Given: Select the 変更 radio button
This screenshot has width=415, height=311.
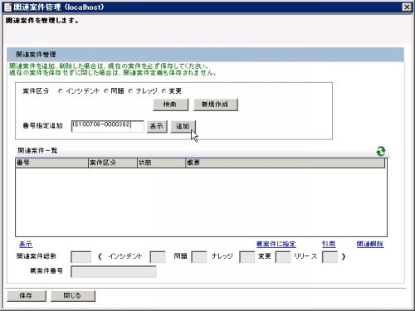Looking at the screenshot, I should pyautogui.click(x=164, y=91).
